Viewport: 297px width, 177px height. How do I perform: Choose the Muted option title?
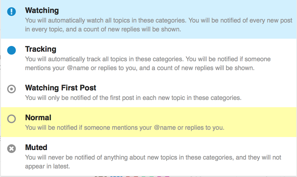click(x=36, y=147)
